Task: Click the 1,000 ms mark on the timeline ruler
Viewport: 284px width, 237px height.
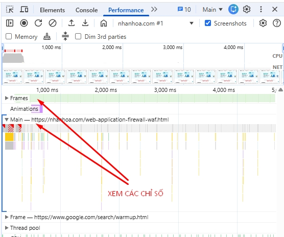Action: (x=47, y=90)
